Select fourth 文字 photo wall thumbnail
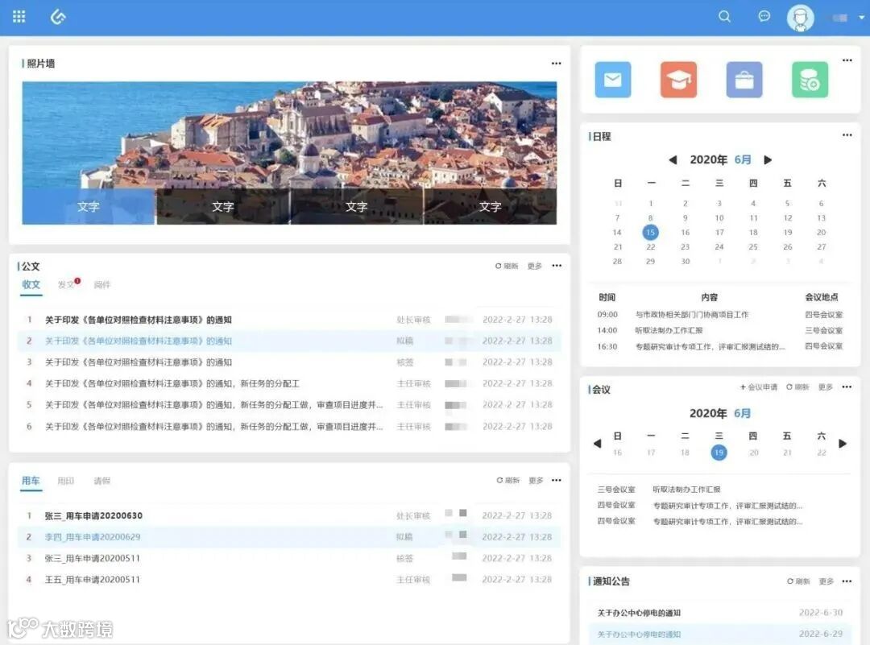Image resolution: width=870 pixels, height=645 pixels. click(x=490, y=206)
